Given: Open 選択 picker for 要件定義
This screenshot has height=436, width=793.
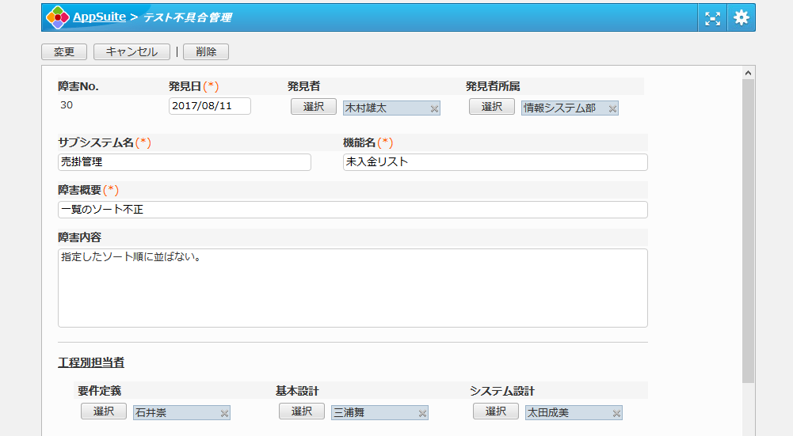Looking at the screenshot, I should 104,411.
